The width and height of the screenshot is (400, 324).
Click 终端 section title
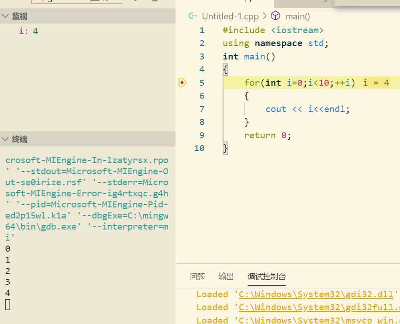(x=19, y=139)
